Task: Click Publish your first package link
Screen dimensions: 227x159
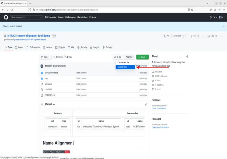Action: 160,127
